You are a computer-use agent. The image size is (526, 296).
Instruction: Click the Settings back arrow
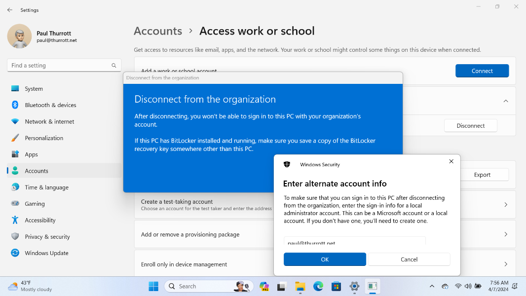(x=10, y=10)
